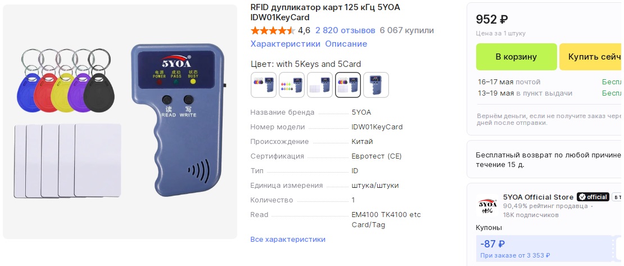Open the 5YOA store logo
624x266 pixels.
pos(487,205)
